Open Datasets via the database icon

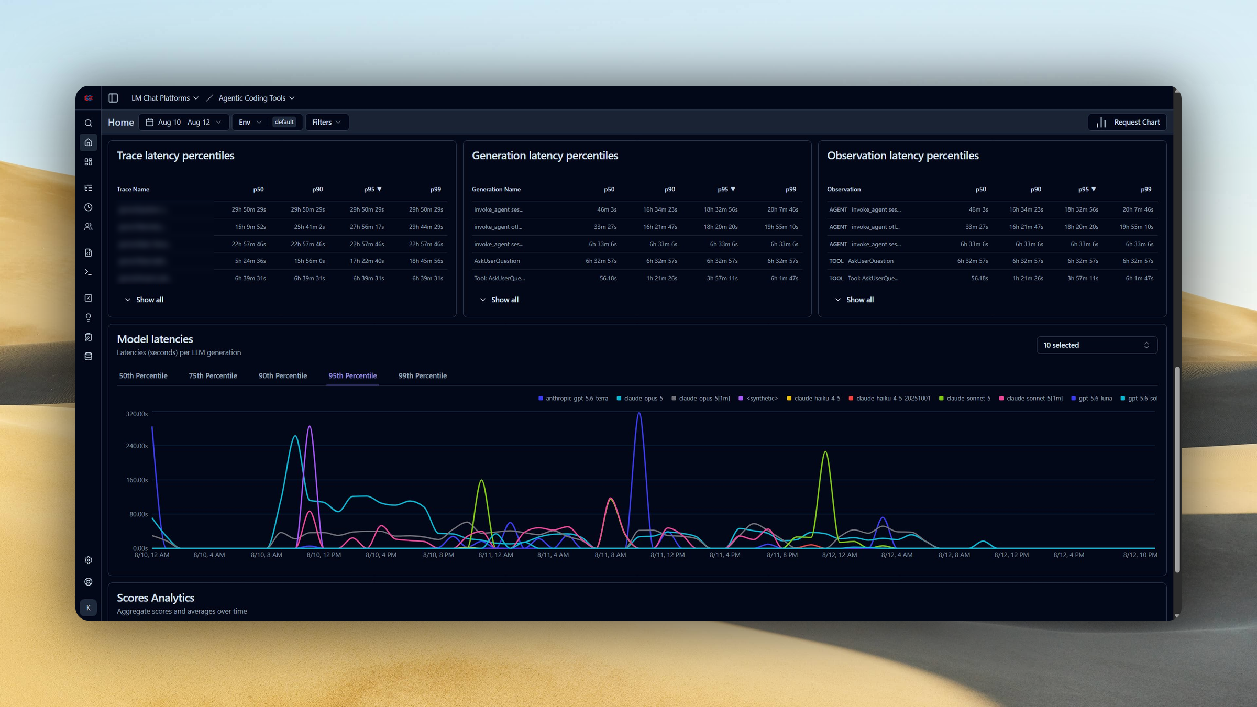(89, 356)
